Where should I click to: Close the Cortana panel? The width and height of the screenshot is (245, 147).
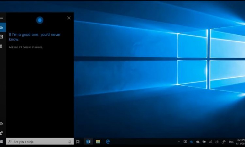69,18
